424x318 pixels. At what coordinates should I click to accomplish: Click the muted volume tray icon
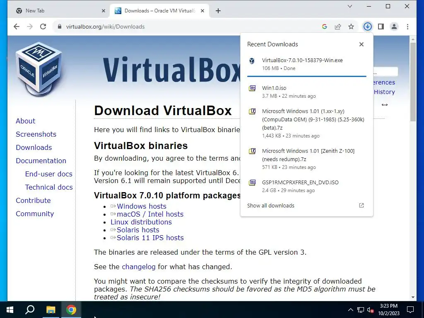[370, 310]
